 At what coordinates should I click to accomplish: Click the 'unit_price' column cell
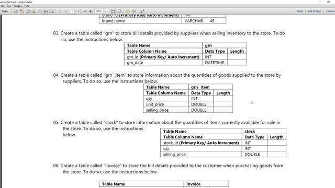pyautogui.click(x=165, y=104)
